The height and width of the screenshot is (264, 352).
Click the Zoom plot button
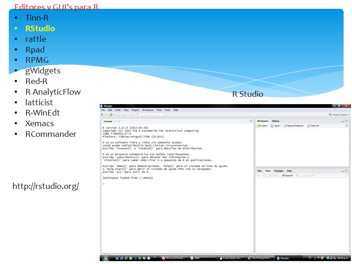[x=274, y=176]
